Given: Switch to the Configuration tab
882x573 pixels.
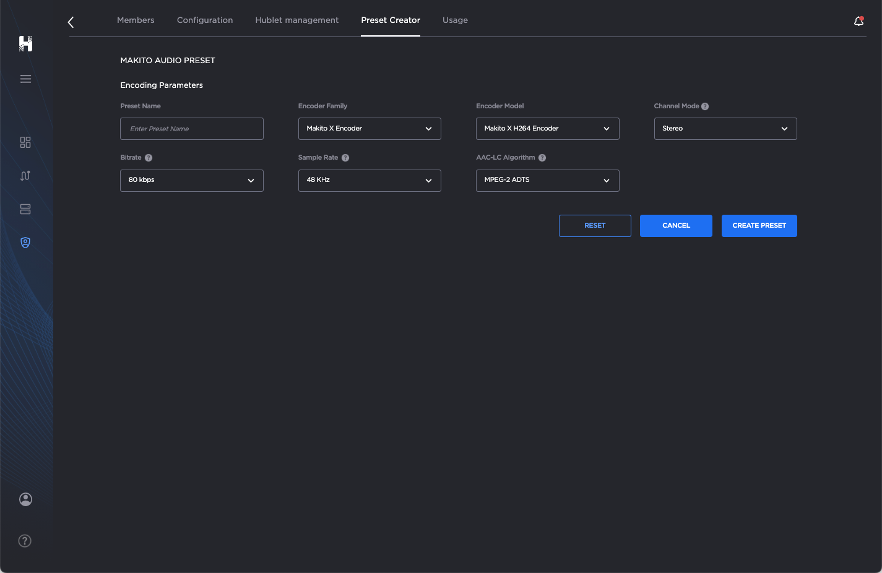Looking at the screenshot, I should click(205, 20).
